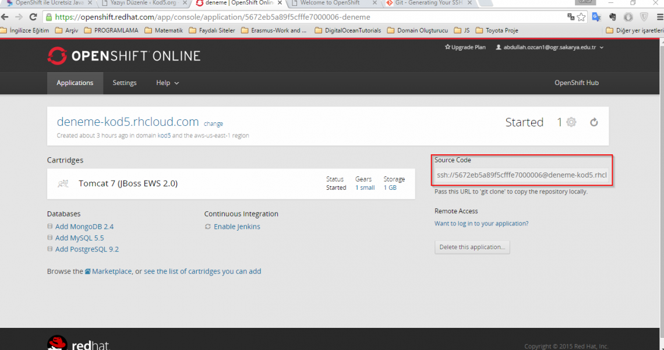Click 'Delete this application...' button
The image size is (664, 350).
[x=472, y=247]
